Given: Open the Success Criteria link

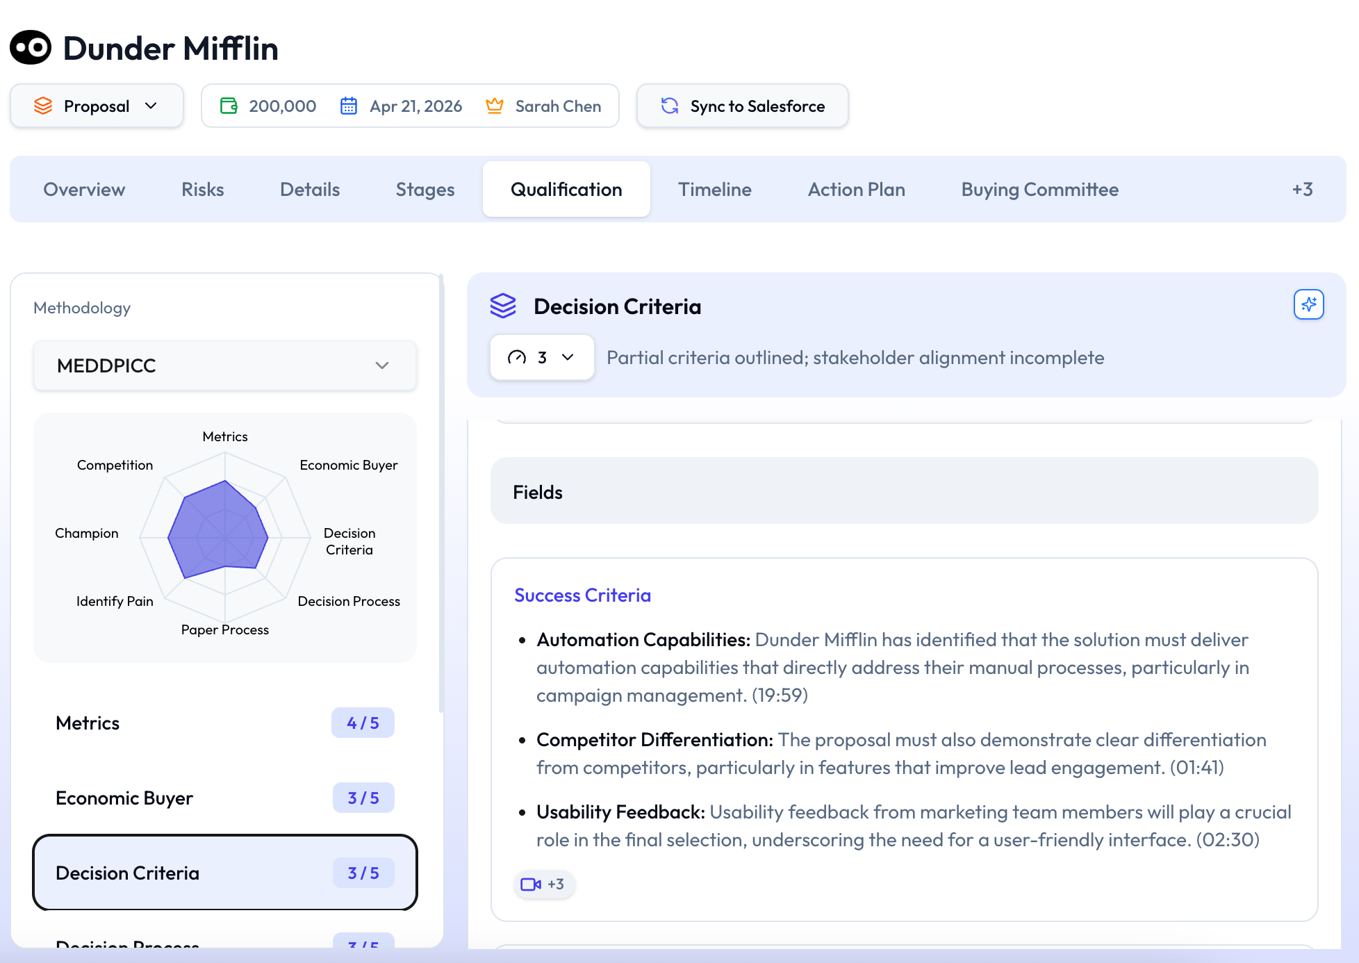Looking at the screenshot, I should pos(582,595).
